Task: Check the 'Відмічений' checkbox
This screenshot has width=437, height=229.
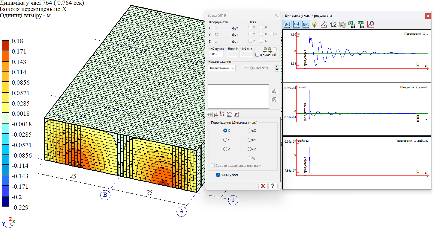Action: (x=257, y=55)
